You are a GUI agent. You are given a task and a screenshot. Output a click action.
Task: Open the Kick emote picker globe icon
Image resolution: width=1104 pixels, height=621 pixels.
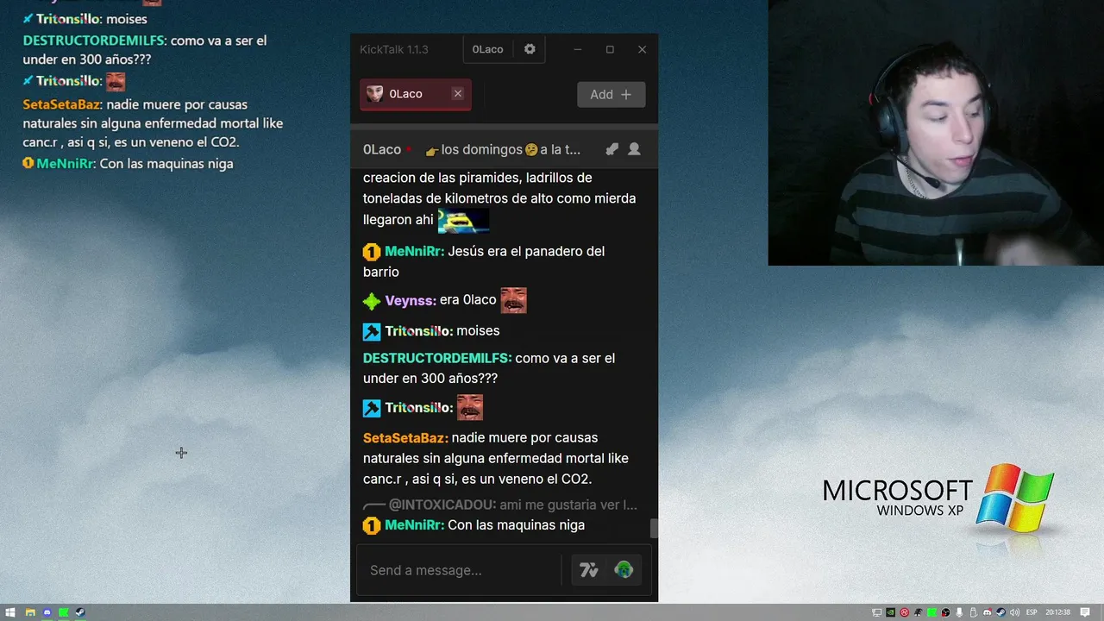click(624, 570)
